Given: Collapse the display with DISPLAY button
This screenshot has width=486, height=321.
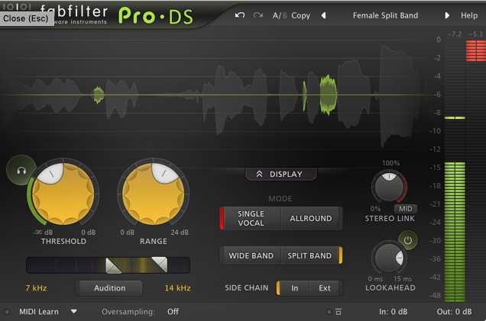Looking at the screenshot, I should point(281,174).
